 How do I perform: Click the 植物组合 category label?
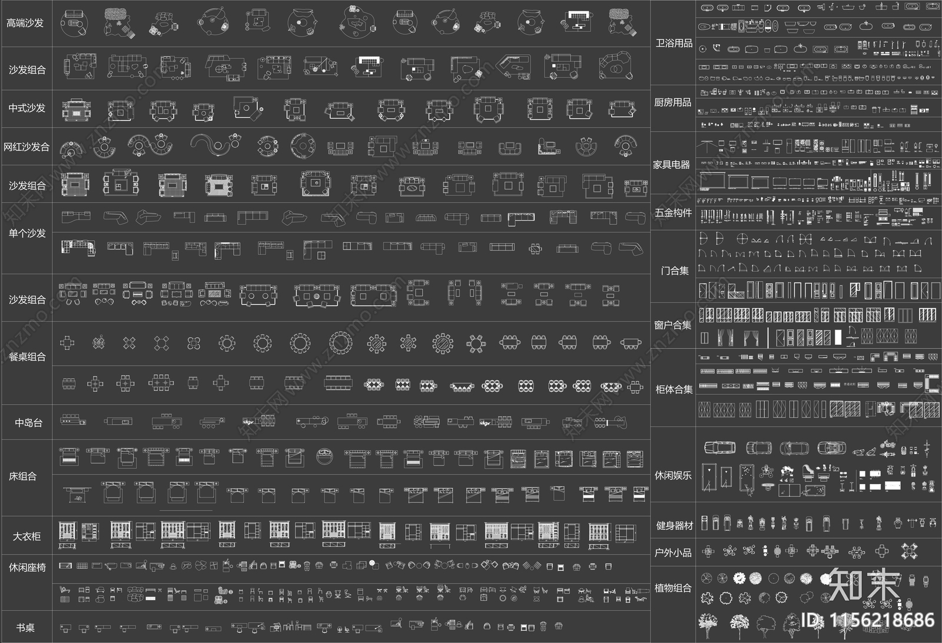[672, 588]
